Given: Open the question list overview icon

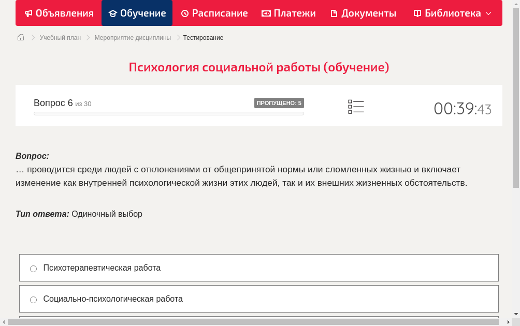Looking at the screenshot, I should click(x=356, y=107).
